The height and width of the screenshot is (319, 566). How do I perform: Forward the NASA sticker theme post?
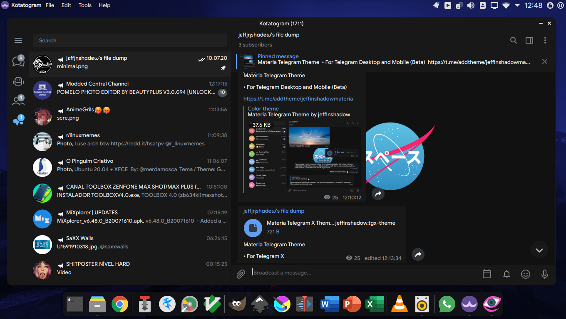tap(378, 194)
